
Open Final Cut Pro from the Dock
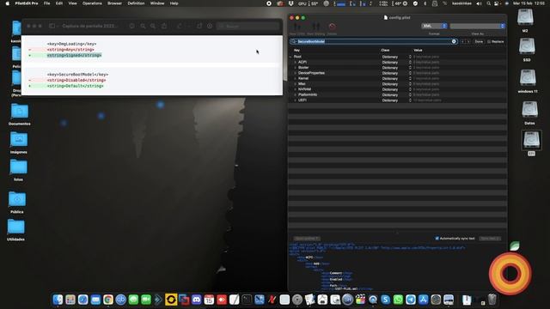click(x=360, y=300)
